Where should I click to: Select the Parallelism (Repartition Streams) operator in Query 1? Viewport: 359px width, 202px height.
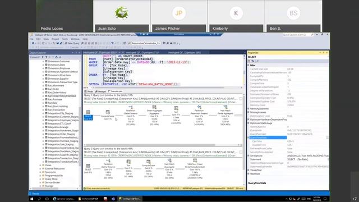(x=199, y=115)
